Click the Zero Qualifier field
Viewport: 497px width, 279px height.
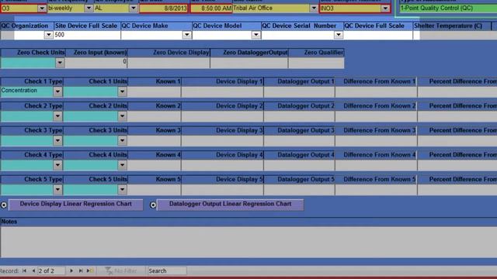(x=316, y=63)
